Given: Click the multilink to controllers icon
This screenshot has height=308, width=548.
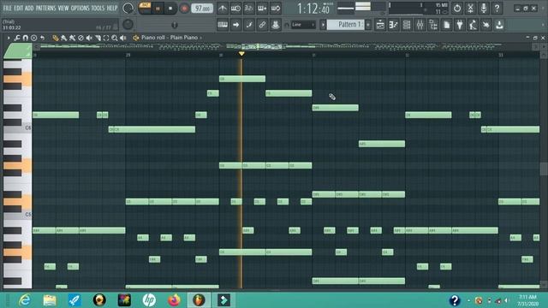Looking at the screenshot, I should 276,25.
